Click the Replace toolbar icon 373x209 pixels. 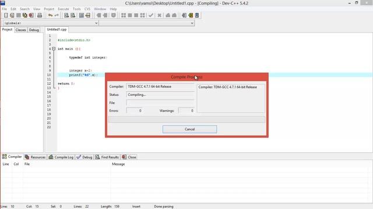point(73,15)
